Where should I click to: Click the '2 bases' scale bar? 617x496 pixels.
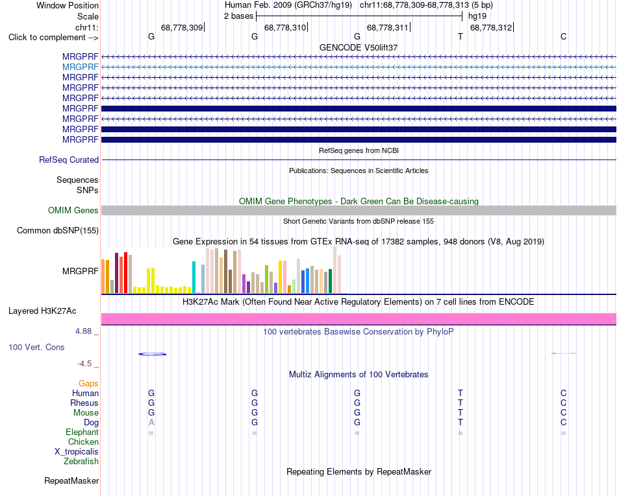click(359, 16)
